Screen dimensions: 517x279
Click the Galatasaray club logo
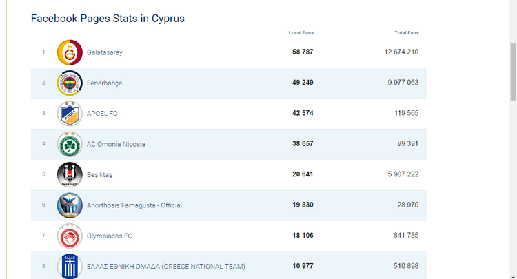70,52
